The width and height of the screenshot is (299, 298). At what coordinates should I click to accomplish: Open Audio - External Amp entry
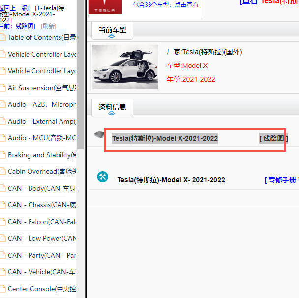pos(42,121)
